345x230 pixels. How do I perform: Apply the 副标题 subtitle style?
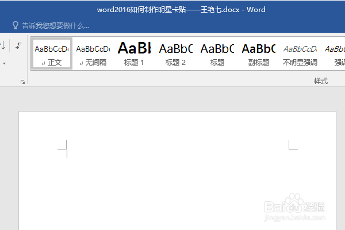click(259, 53)
